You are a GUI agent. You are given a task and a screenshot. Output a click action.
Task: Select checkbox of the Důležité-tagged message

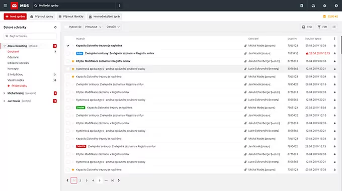click(x=68, y=147)
